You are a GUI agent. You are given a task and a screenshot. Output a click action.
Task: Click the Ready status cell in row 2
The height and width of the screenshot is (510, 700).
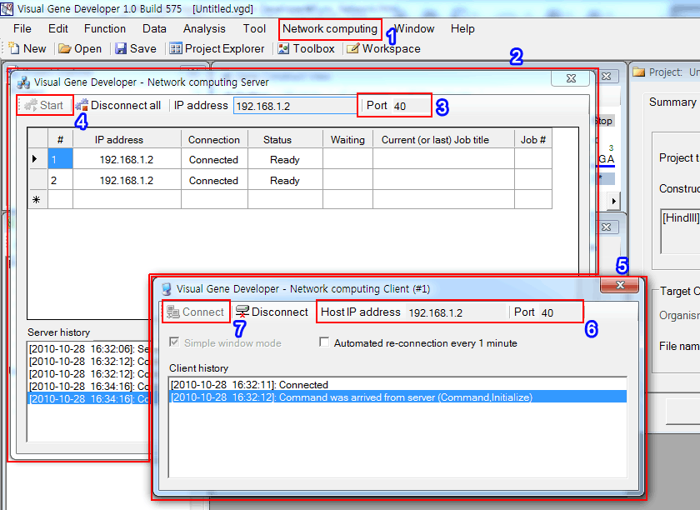(x=285, y=180)
